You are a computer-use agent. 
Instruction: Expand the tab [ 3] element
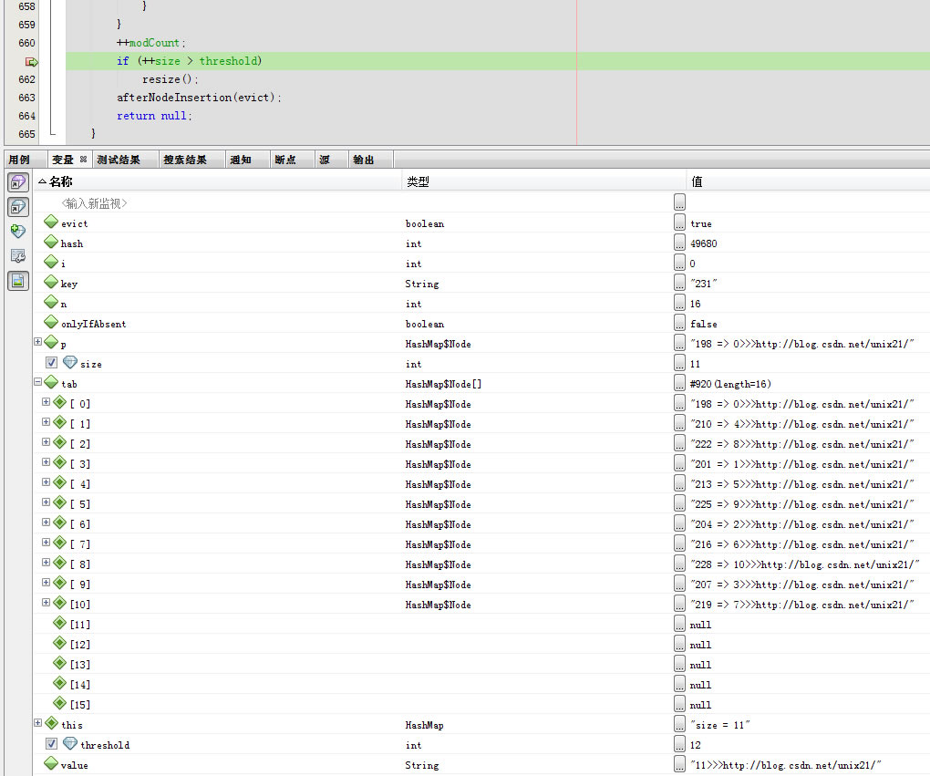[x=46, y=462]
